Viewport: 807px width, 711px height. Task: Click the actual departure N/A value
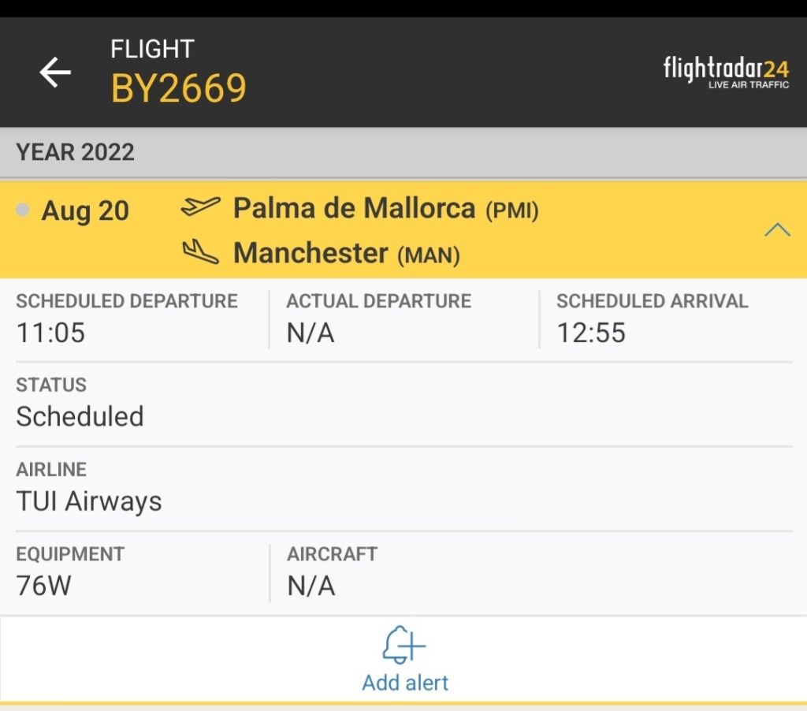tap(311, 333)
